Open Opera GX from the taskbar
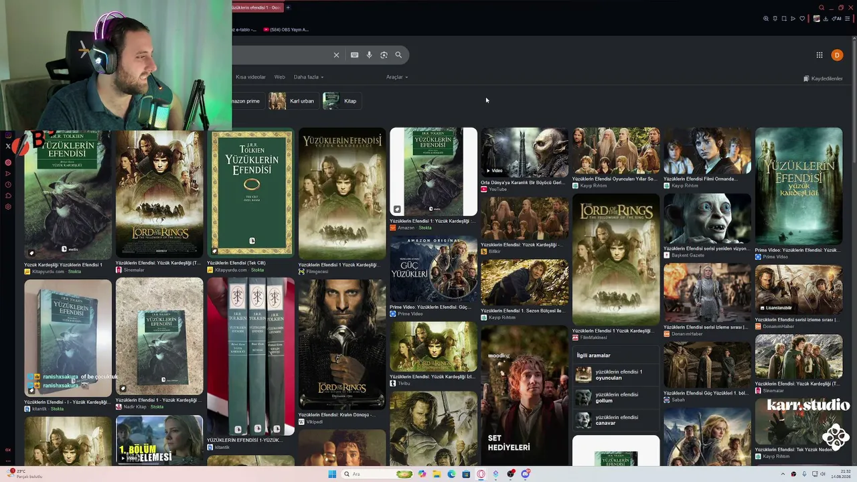The height and width of the screenshot is (482, 857). tap(481, 474)
